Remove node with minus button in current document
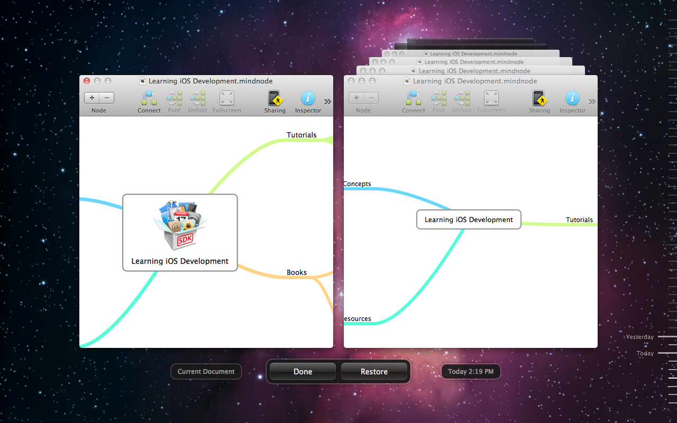The height and width of the screenshot is (423, 677). click(106, 98)
